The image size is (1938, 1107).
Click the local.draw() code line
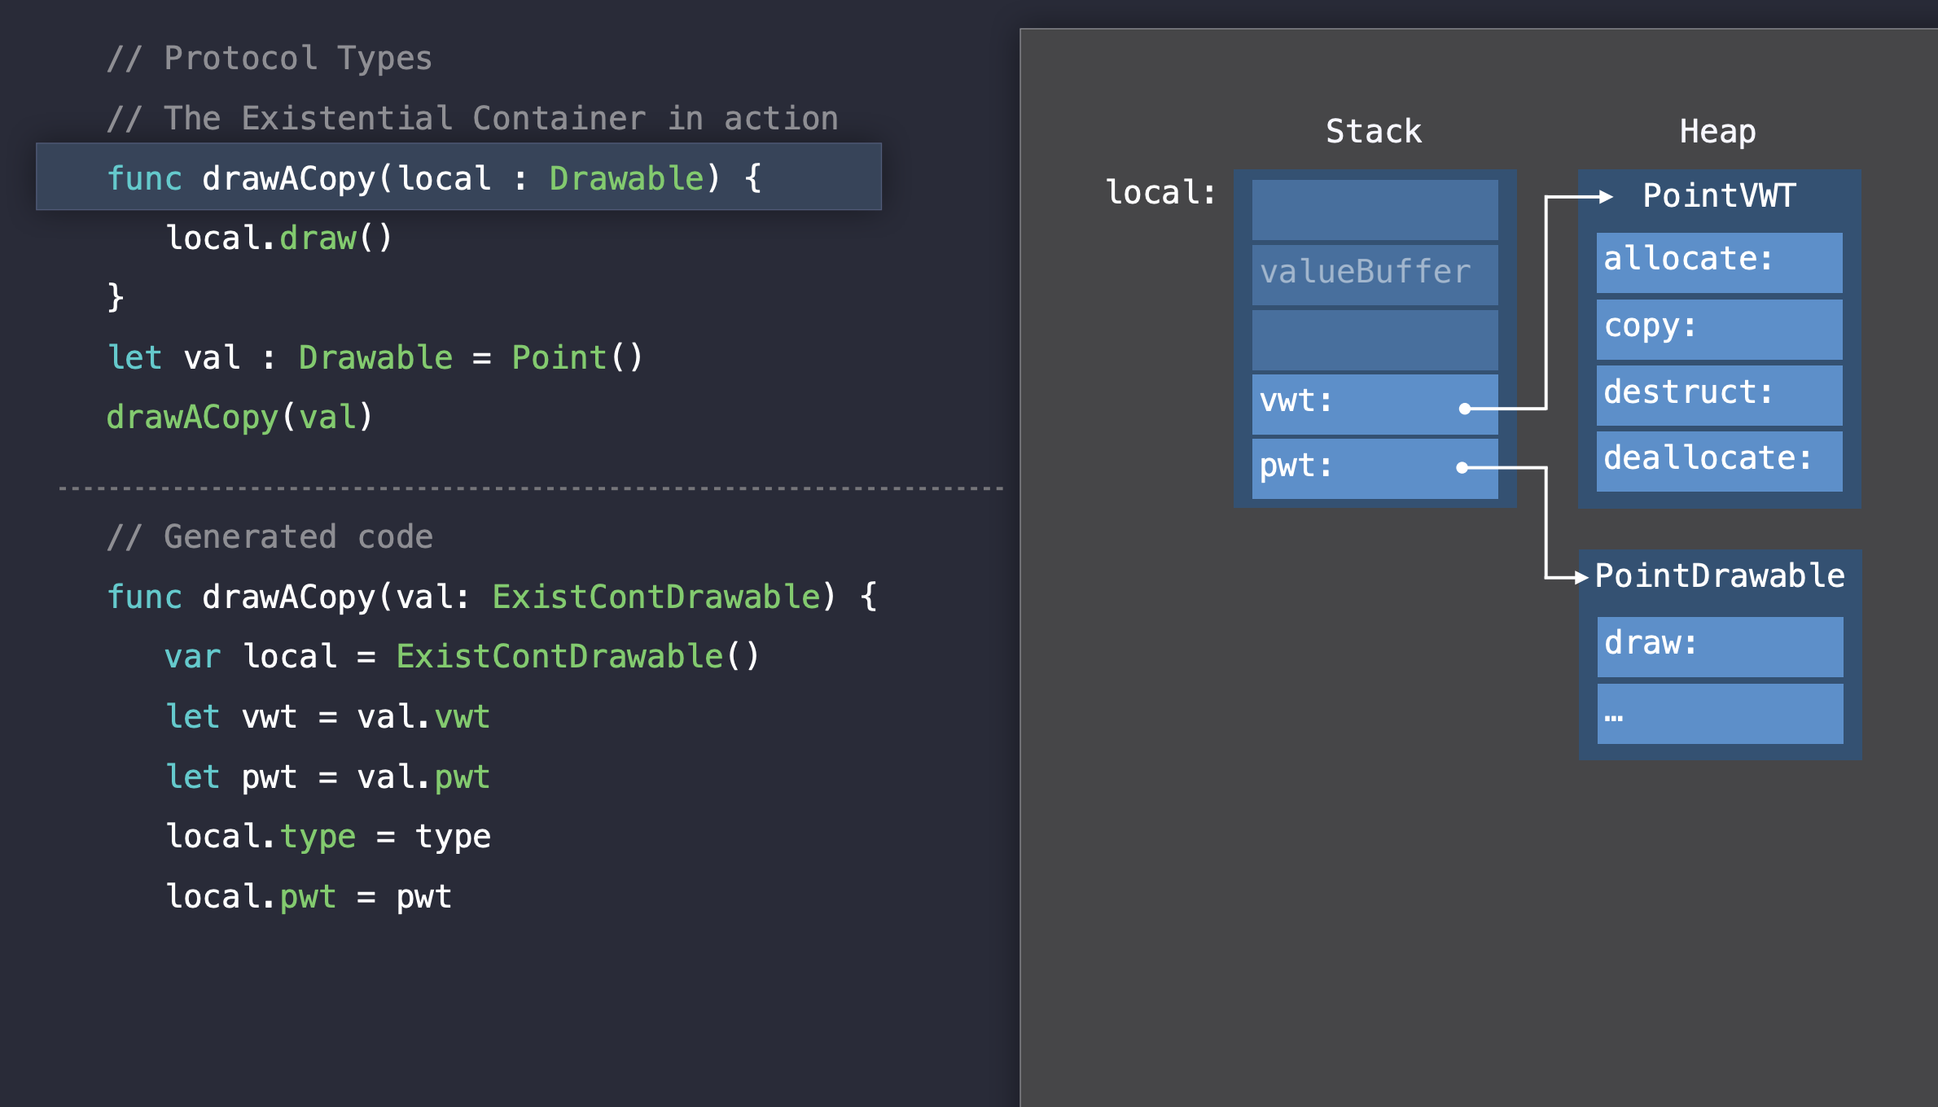pos(278,238)
